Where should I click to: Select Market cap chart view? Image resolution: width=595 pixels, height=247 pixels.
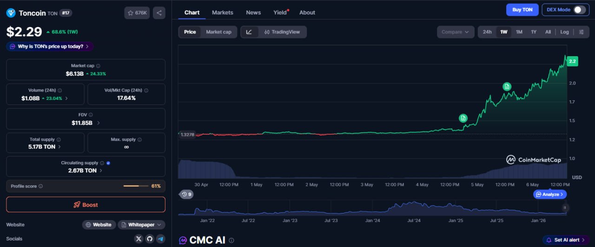(x=218, y=32)
